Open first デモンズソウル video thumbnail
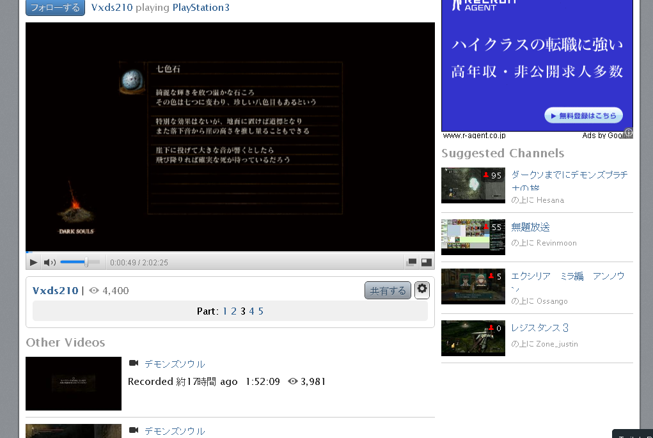This screenshot has width=653, height=438. 74,384
